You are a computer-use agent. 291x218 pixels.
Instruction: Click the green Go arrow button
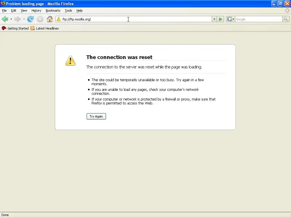(221, 19)
